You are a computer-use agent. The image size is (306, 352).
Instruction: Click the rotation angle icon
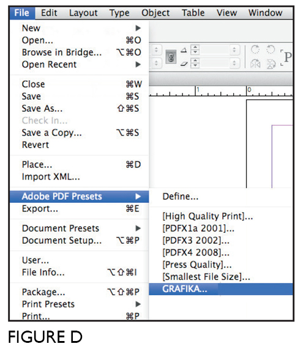point(184,50)
